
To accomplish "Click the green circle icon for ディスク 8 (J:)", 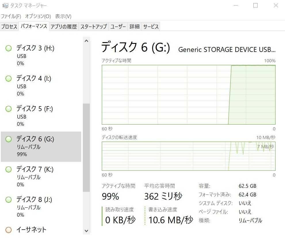I will [9, 200].
